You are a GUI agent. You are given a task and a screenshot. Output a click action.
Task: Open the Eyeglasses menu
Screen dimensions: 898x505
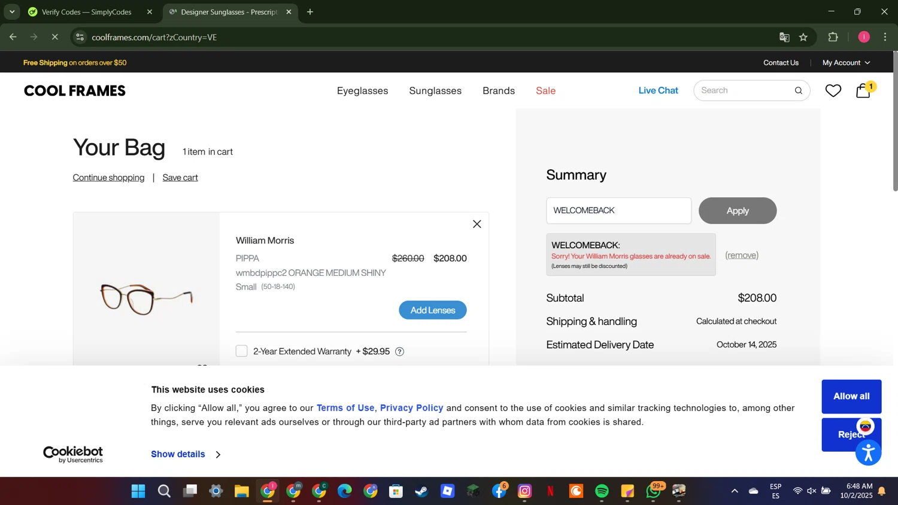pos(362,90)
